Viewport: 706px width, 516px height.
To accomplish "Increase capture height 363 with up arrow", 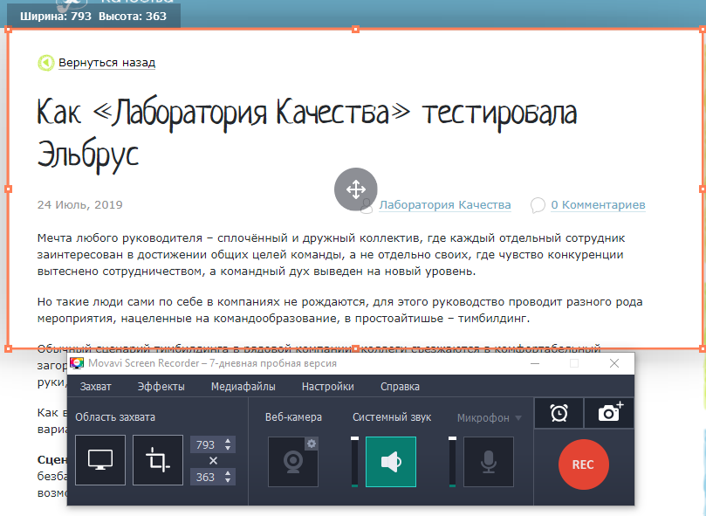I will (228, 473).
